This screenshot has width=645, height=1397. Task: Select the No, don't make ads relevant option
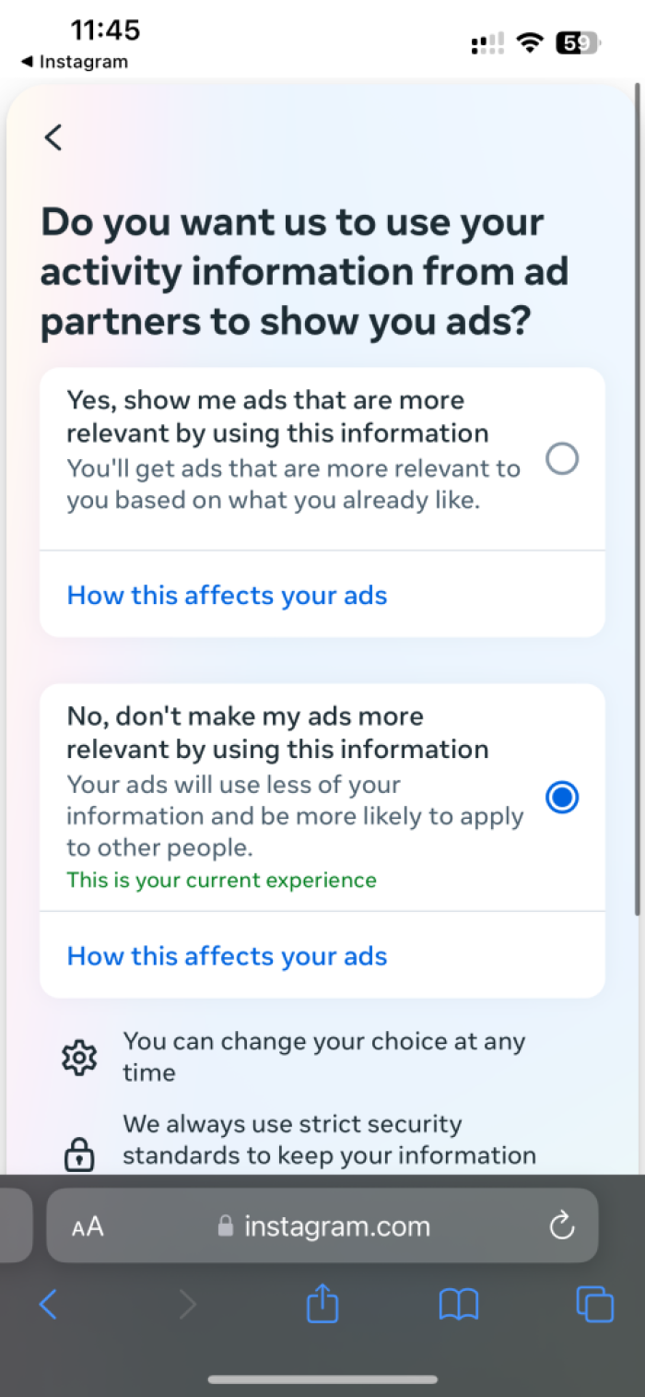tap(562, 797)
